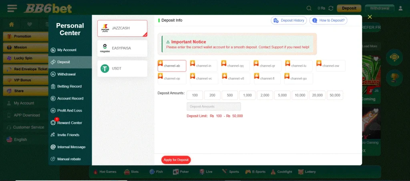Screen dimensions: 410x181
Task: Open the user profile icon
Action: 400,8
